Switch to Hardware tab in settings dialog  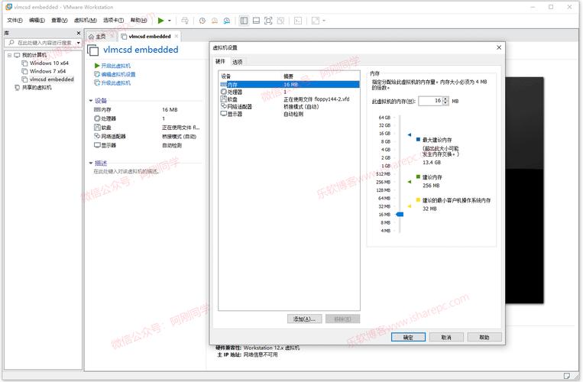click(x=221, y=61)
